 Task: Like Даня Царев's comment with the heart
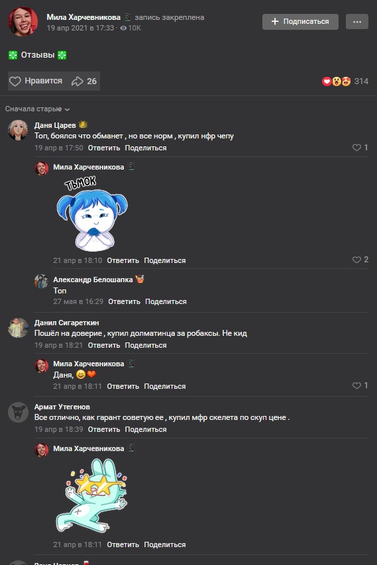tap(356, 147)
